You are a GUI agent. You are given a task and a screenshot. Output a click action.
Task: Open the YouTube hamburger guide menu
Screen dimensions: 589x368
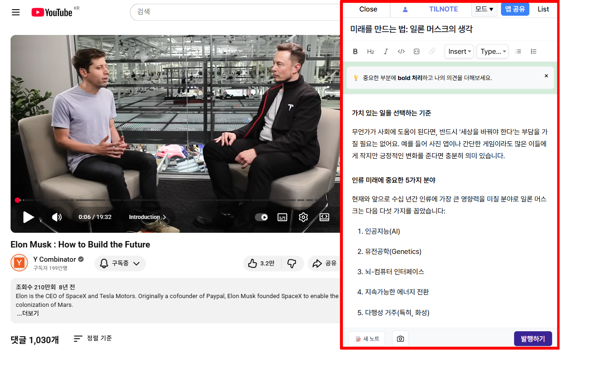click(16, 12)
